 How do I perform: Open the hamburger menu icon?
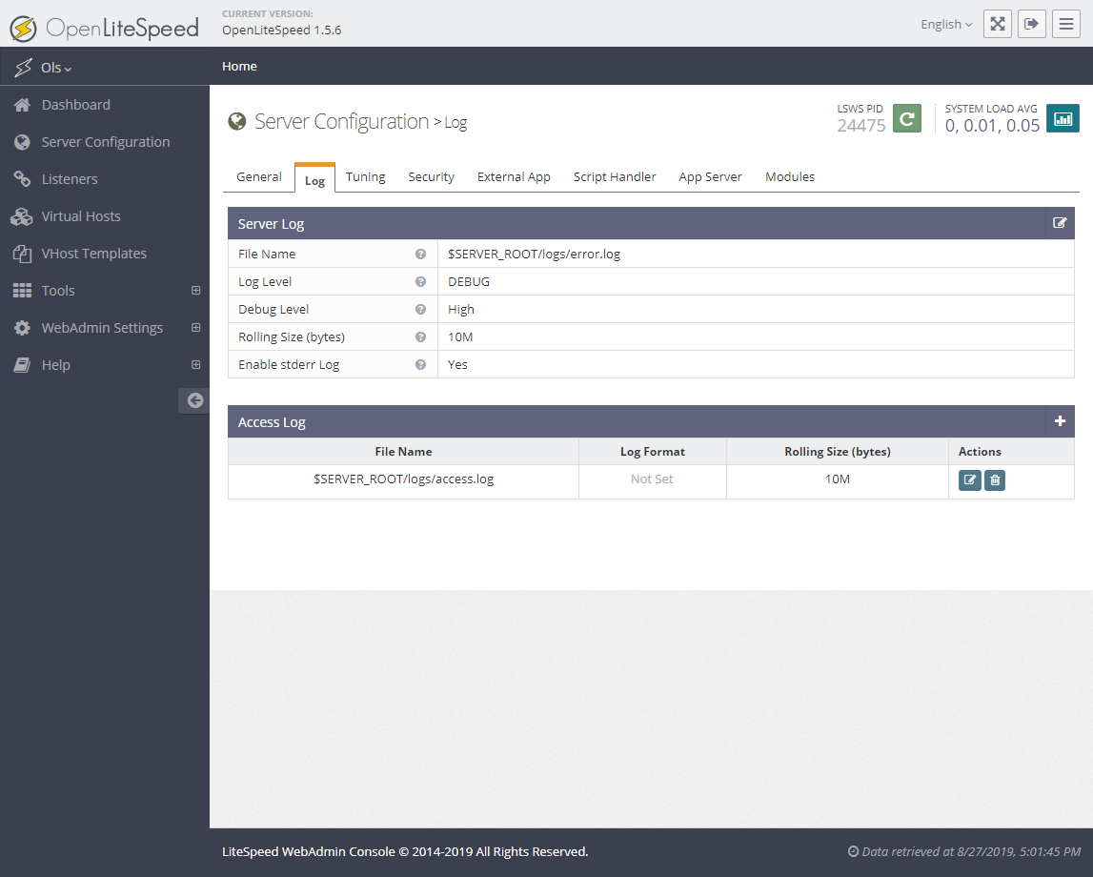point(1065,24)
